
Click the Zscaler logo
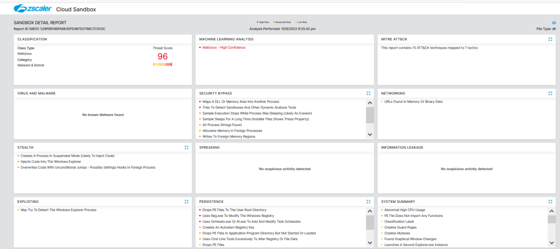tap(32, 9)
